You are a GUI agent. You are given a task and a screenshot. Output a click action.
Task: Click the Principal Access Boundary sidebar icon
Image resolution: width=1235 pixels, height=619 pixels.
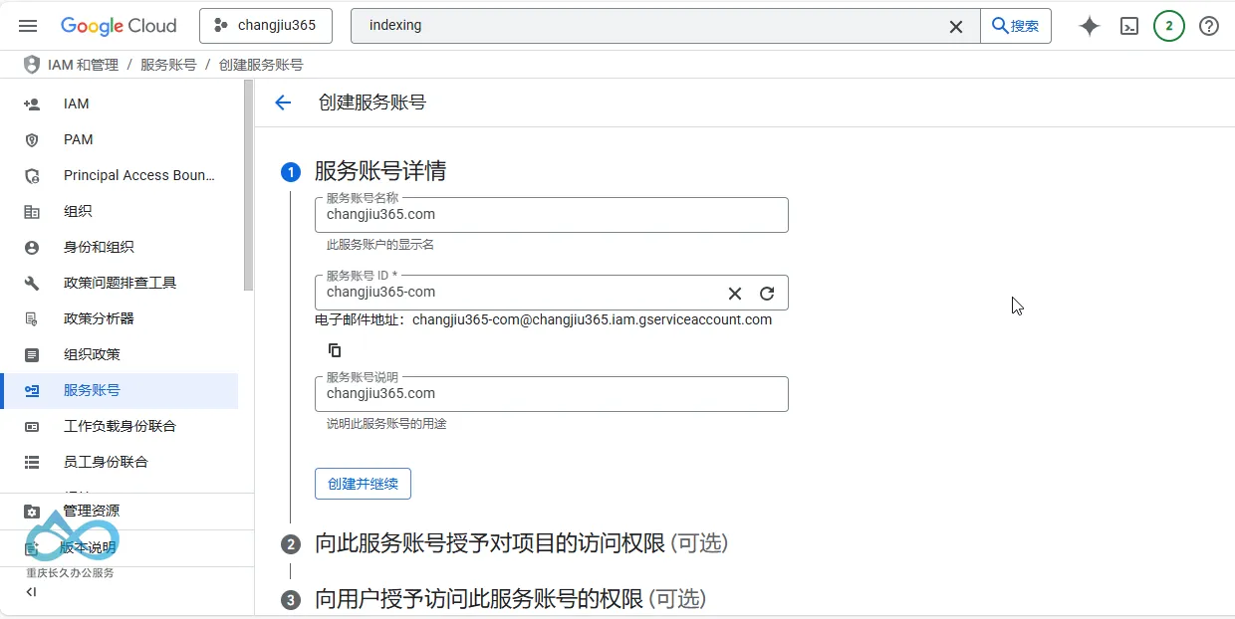point(32,176)
